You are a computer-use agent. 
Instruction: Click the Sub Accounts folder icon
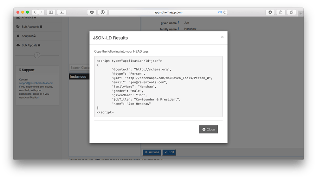pyautogui.click(x=18, y=27)
